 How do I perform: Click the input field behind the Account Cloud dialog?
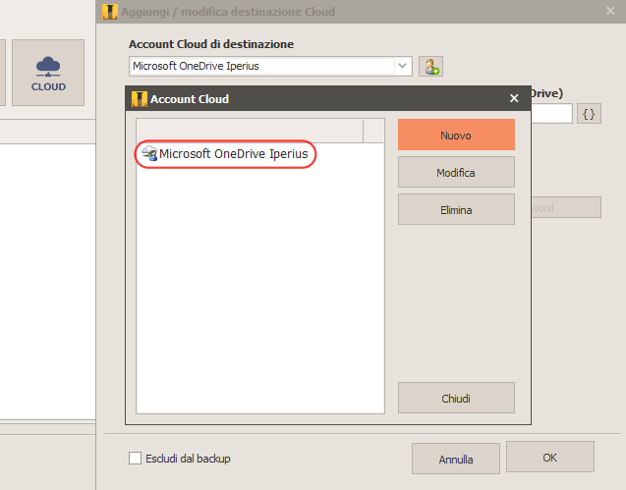click(x=551, y=114)
